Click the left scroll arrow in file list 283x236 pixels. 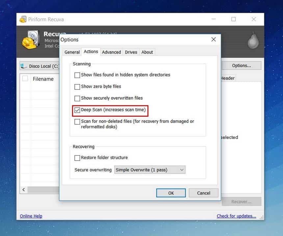click(x=24, y=190)
